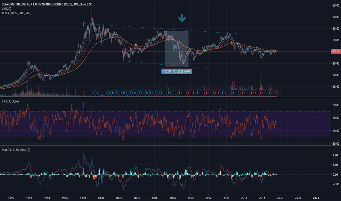
Task: Click 30.00 on the price scale
Action: tap(336, 64)
